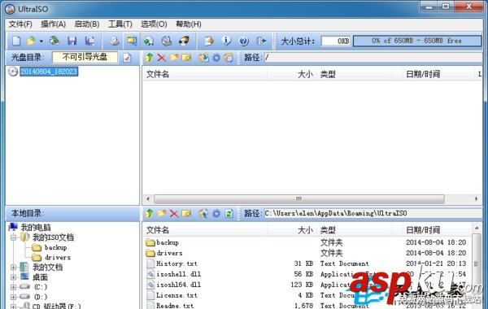Image resolution: width=488 pixels, height=309 pixels.
Task: Click the Save floppy disk icon
Action: pyautogui.click(x=72, y=41)
